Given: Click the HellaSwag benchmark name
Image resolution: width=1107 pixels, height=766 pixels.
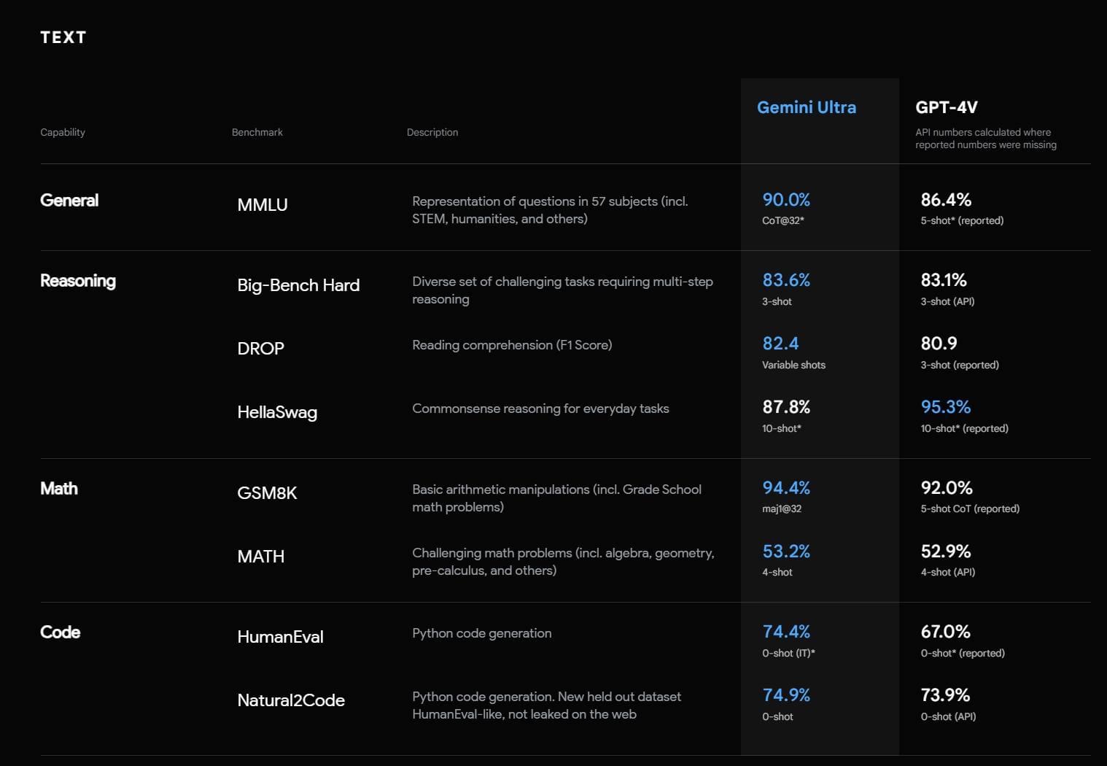Looking at the screenshot, I should pos(277,412).
